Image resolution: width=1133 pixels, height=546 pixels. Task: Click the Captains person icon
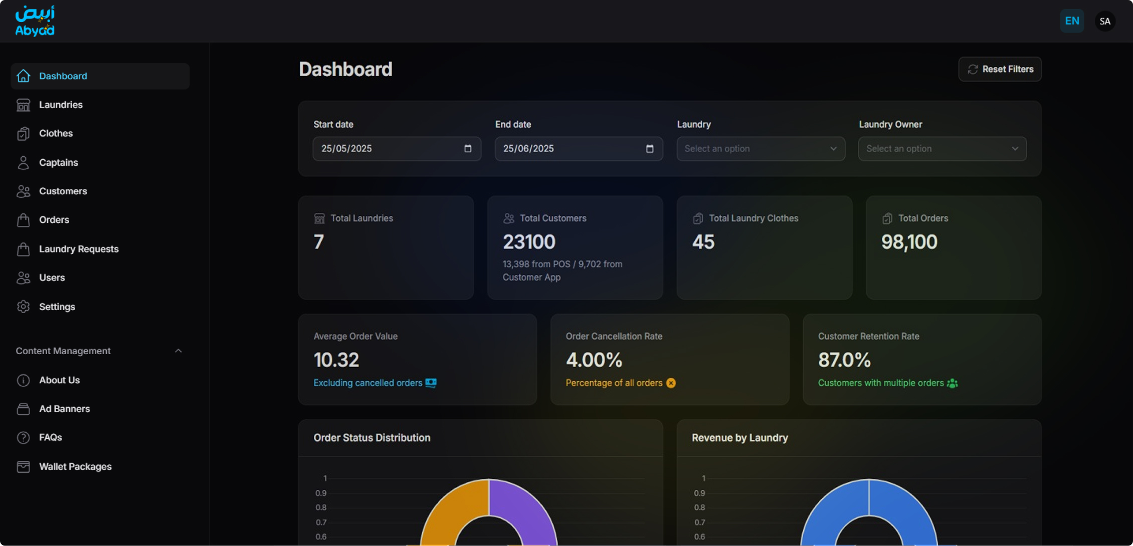tap(23, 162)
